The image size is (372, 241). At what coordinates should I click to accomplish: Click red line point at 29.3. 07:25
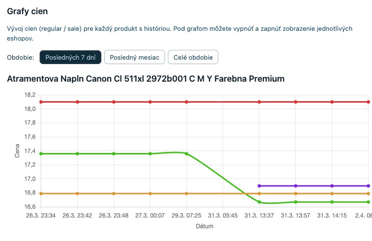click(x=186, y=102)
